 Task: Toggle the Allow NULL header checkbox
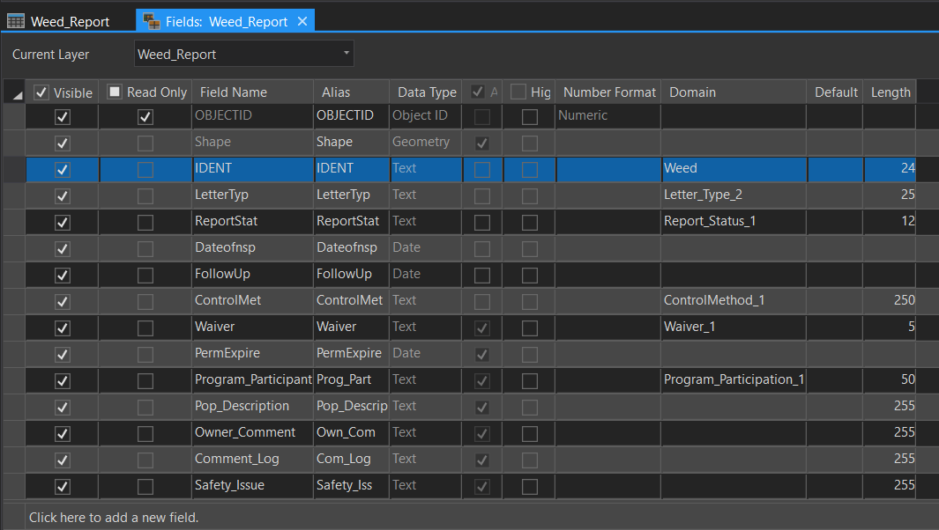[x=476, y=92]
